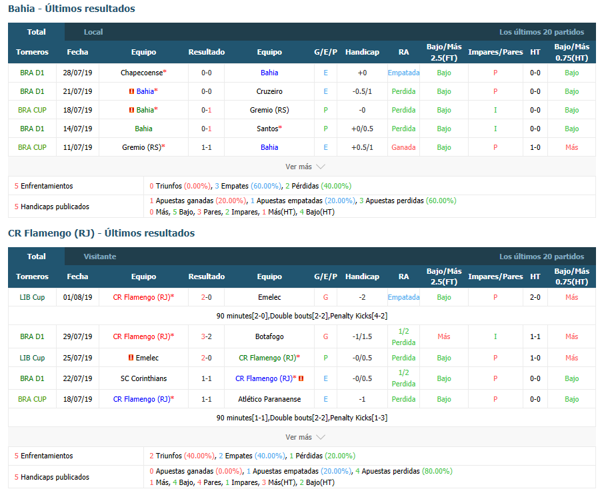Screen dimensions: 610x493
Task: Open LIB Cup tournament link on 01/08/19 row
Action: pyautogui.click(x=32, y=297)
